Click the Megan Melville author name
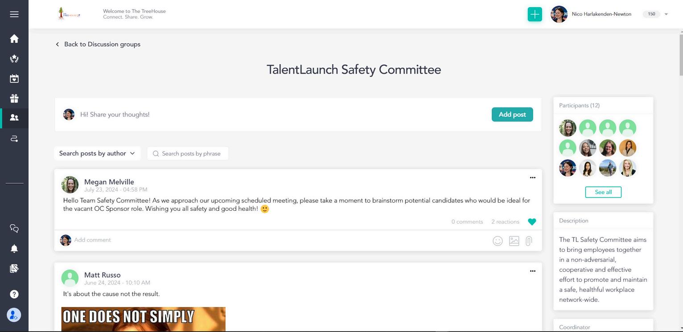The width and height of the screenshot is (683, 332). [x=109, y=182]
